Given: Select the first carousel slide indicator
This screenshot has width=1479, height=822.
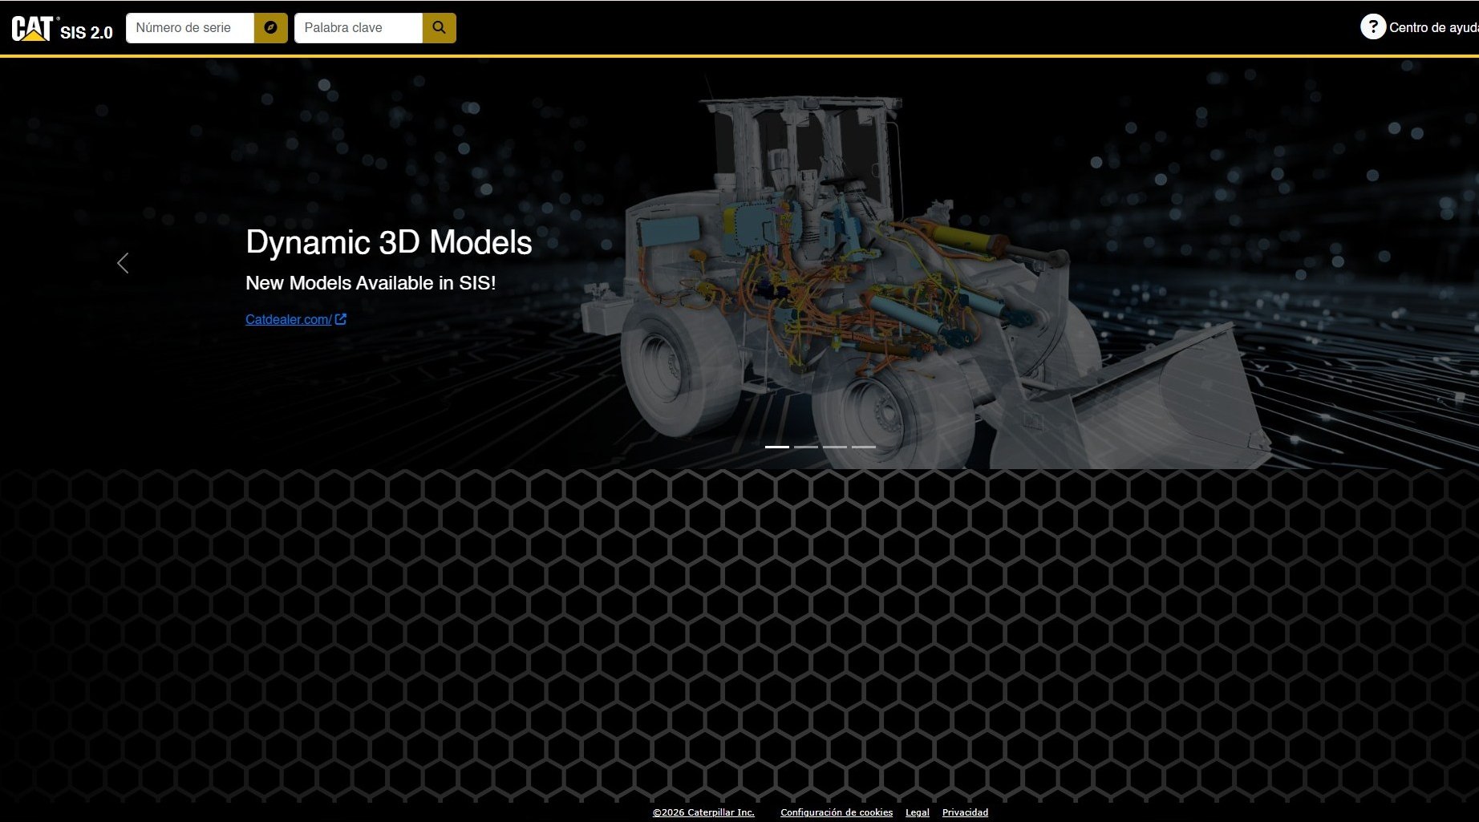Looking at the screenshot, I should 777,447.
